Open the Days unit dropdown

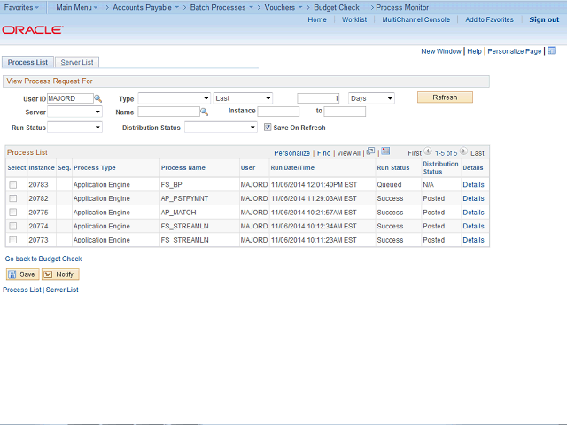coord(371,98)
